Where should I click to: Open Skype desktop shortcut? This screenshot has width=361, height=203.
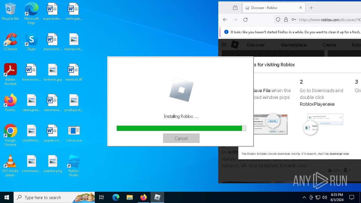click(31, 42)
